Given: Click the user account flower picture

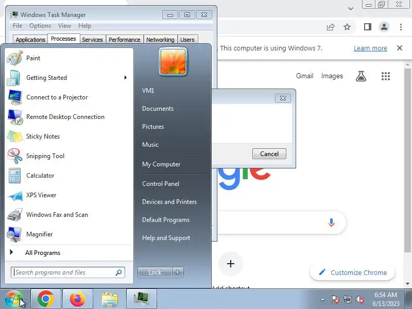Looking at the screenshot, I should 173,61.
